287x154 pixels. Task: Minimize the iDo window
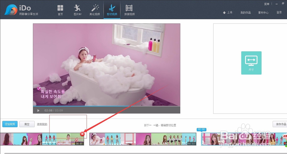pos(277,4)
